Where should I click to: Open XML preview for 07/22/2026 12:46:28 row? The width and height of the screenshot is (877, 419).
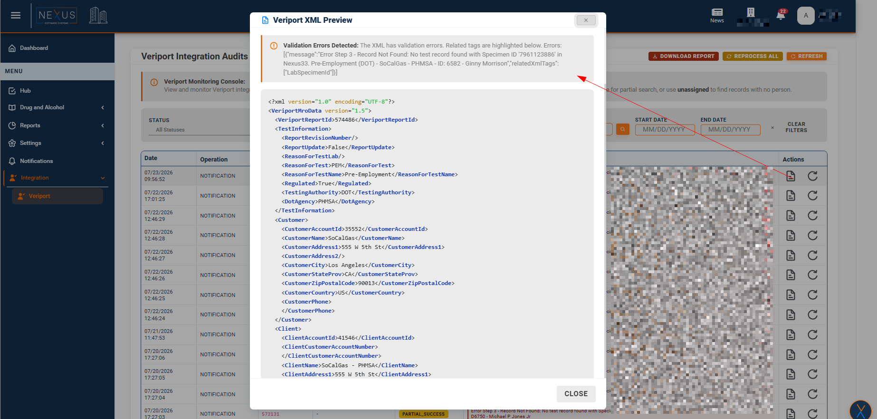tap(791, 236)
